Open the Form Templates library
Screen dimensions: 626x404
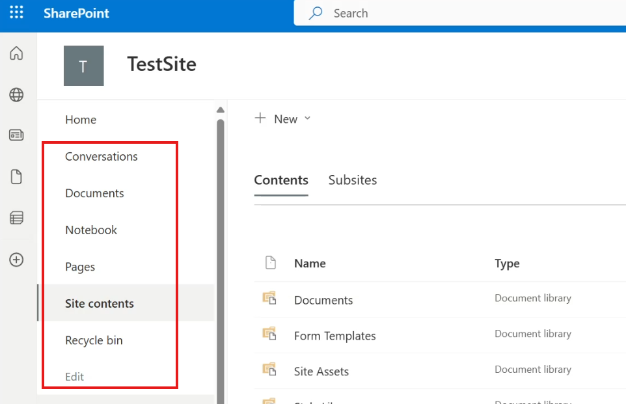click(334, 336)
